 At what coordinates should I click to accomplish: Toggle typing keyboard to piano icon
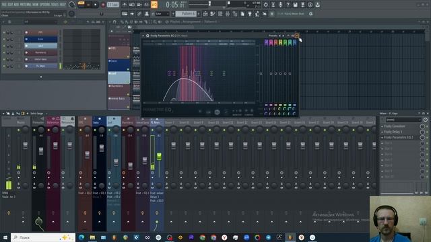tap(125, 13)
